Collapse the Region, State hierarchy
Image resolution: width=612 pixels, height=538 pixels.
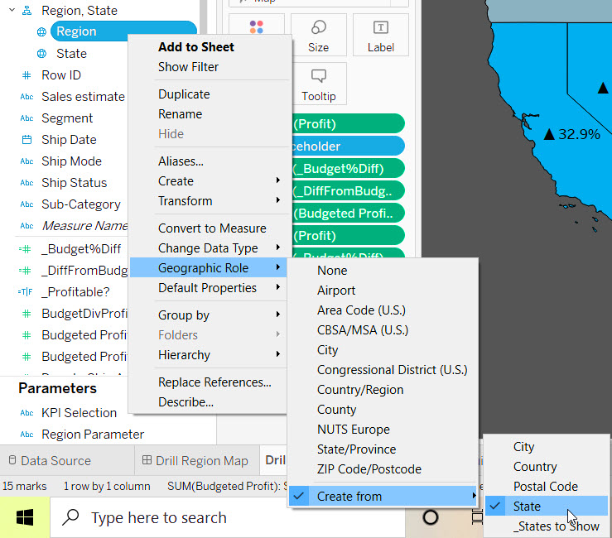[12, 11]
